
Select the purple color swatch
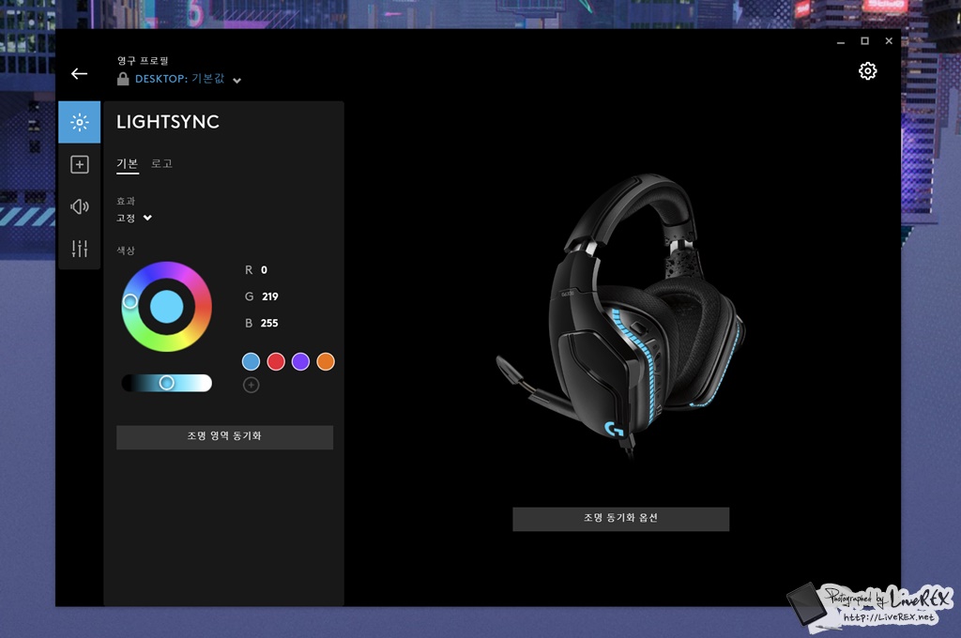click(301, 361)
